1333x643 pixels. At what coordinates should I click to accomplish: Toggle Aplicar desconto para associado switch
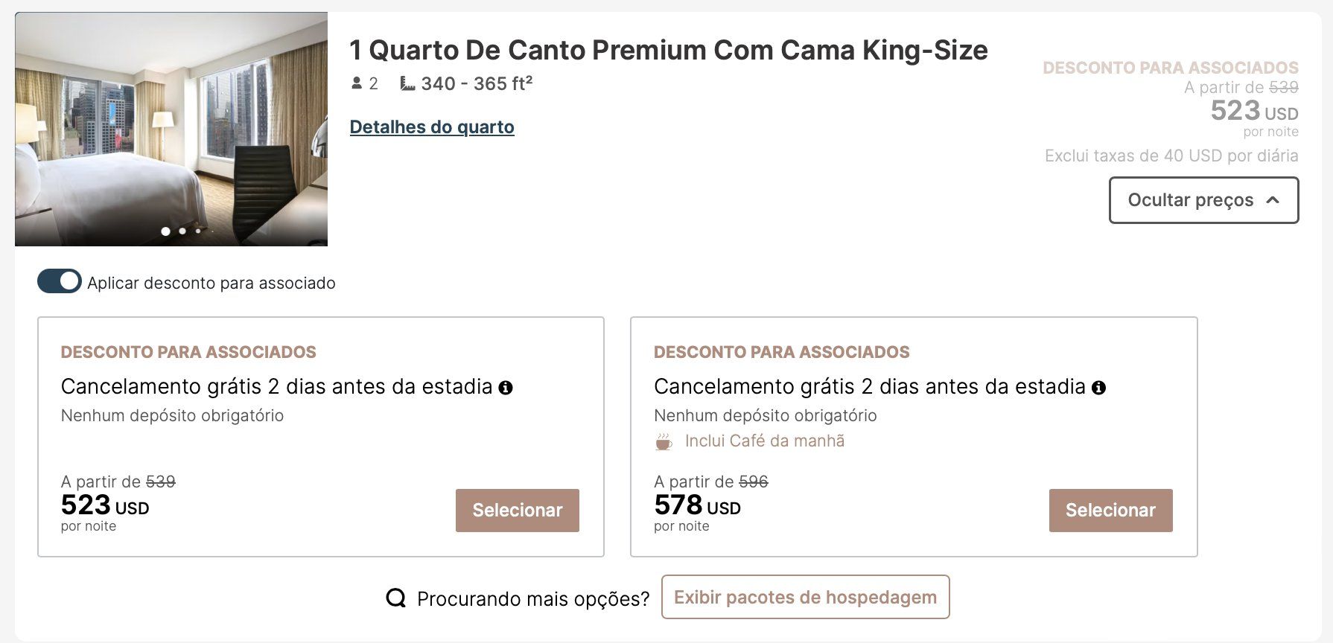tap(60, 281)
